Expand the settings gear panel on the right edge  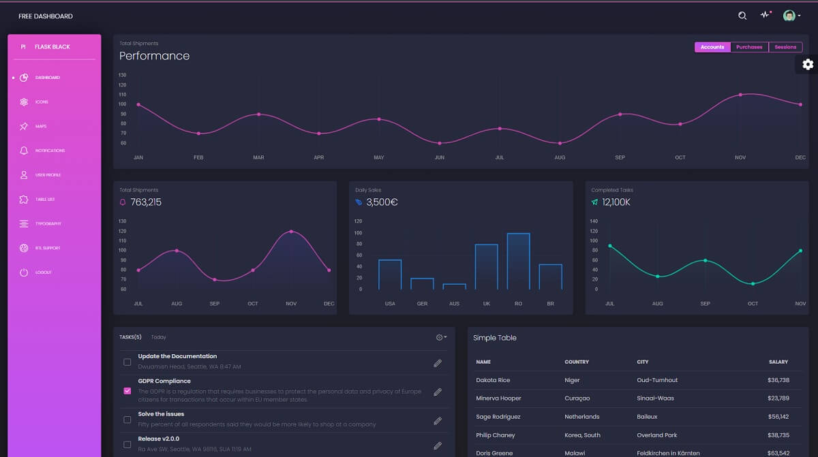(x=808, y=64)
